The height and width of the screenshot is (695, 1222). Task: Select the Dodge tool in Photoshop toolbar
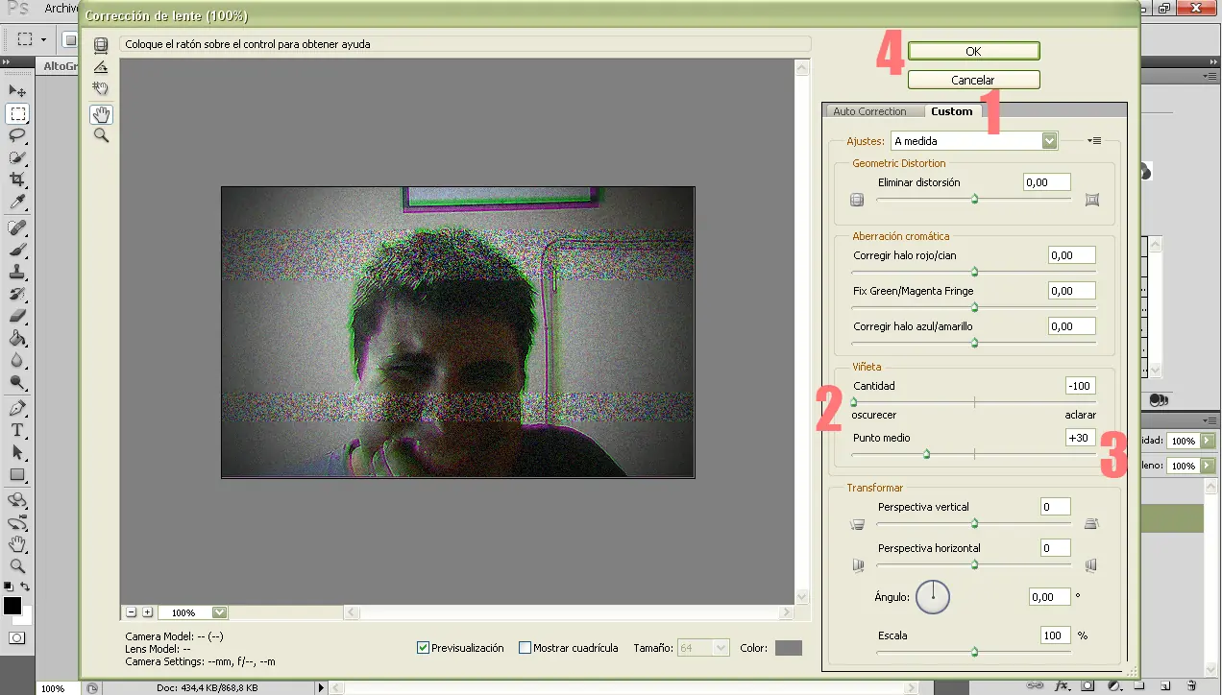pyautogui.click(x=17, y=383)
